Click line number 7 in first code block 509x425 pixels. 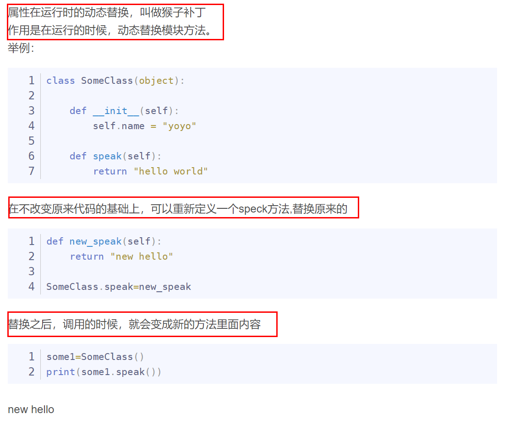tap(32, 171)
